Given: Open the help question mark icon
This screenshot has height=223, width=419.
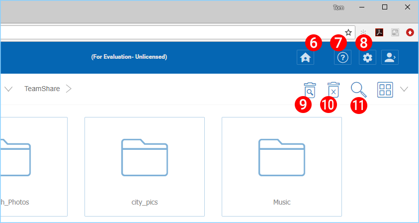Looking at the screenshot, I should click(342, 57).
